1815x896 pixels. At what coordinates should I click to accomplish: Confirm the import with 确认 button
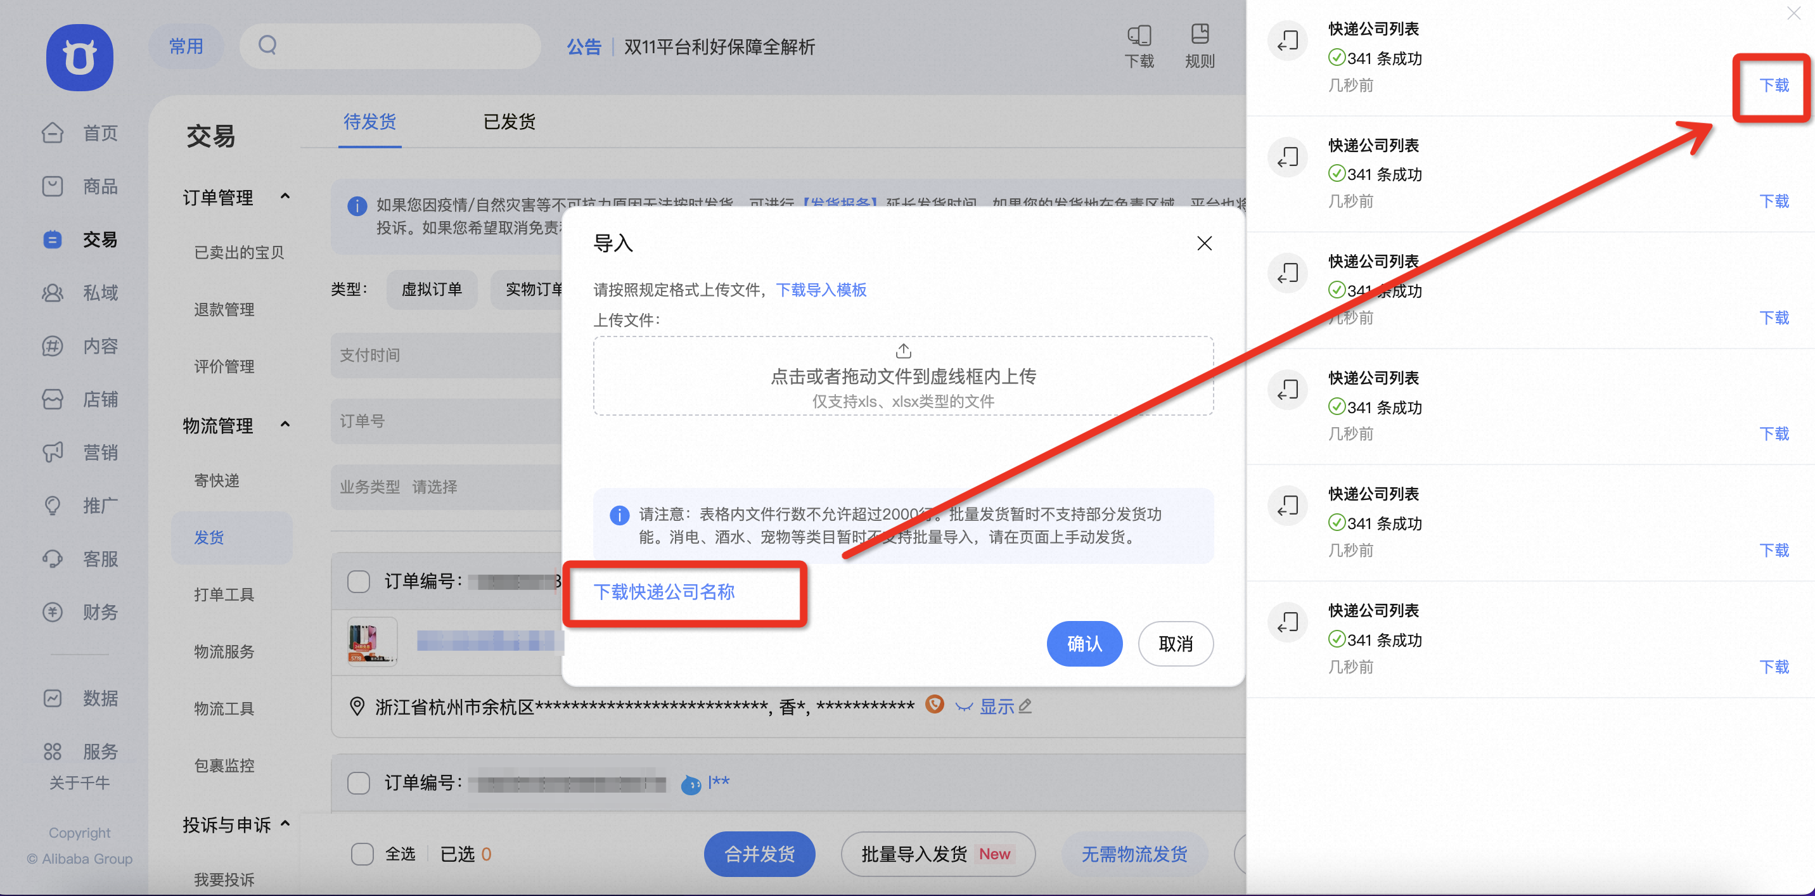[x=1084, y=644]
